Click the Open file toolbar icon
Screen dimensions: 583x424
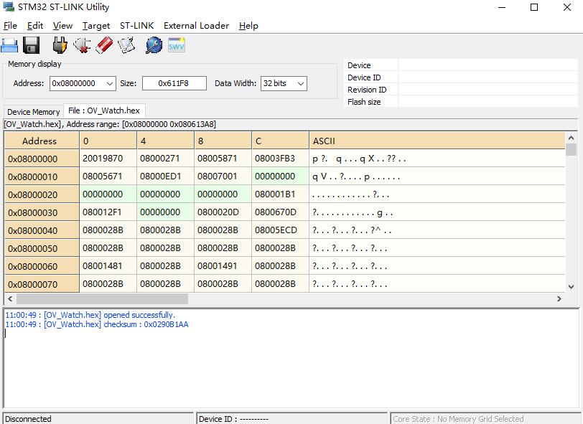[x=9, y=46]
